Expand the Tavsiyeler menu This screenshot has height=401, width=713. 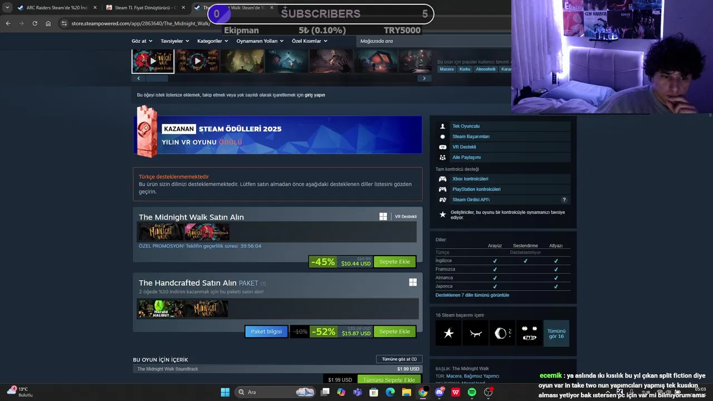(175, 41)
